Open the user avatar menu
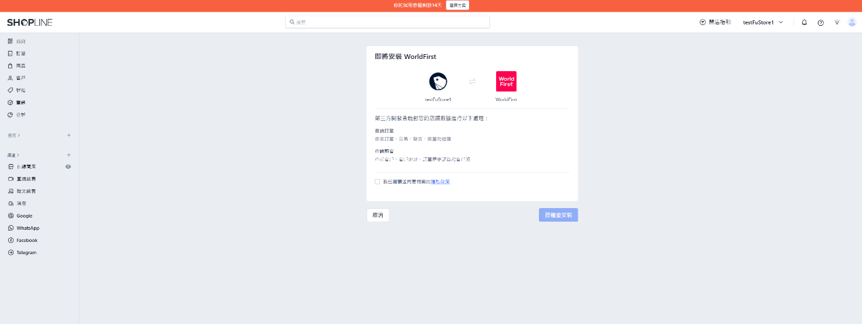This screenshot has width=862, height=324. point(852,22)
